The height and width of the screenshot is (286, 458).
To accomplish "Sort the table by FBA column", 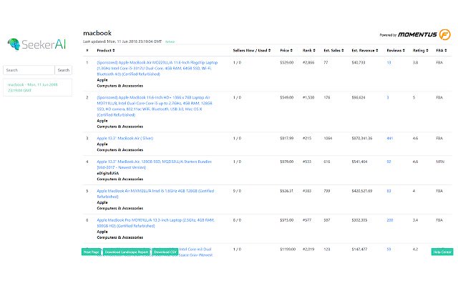I will point(441,51).
